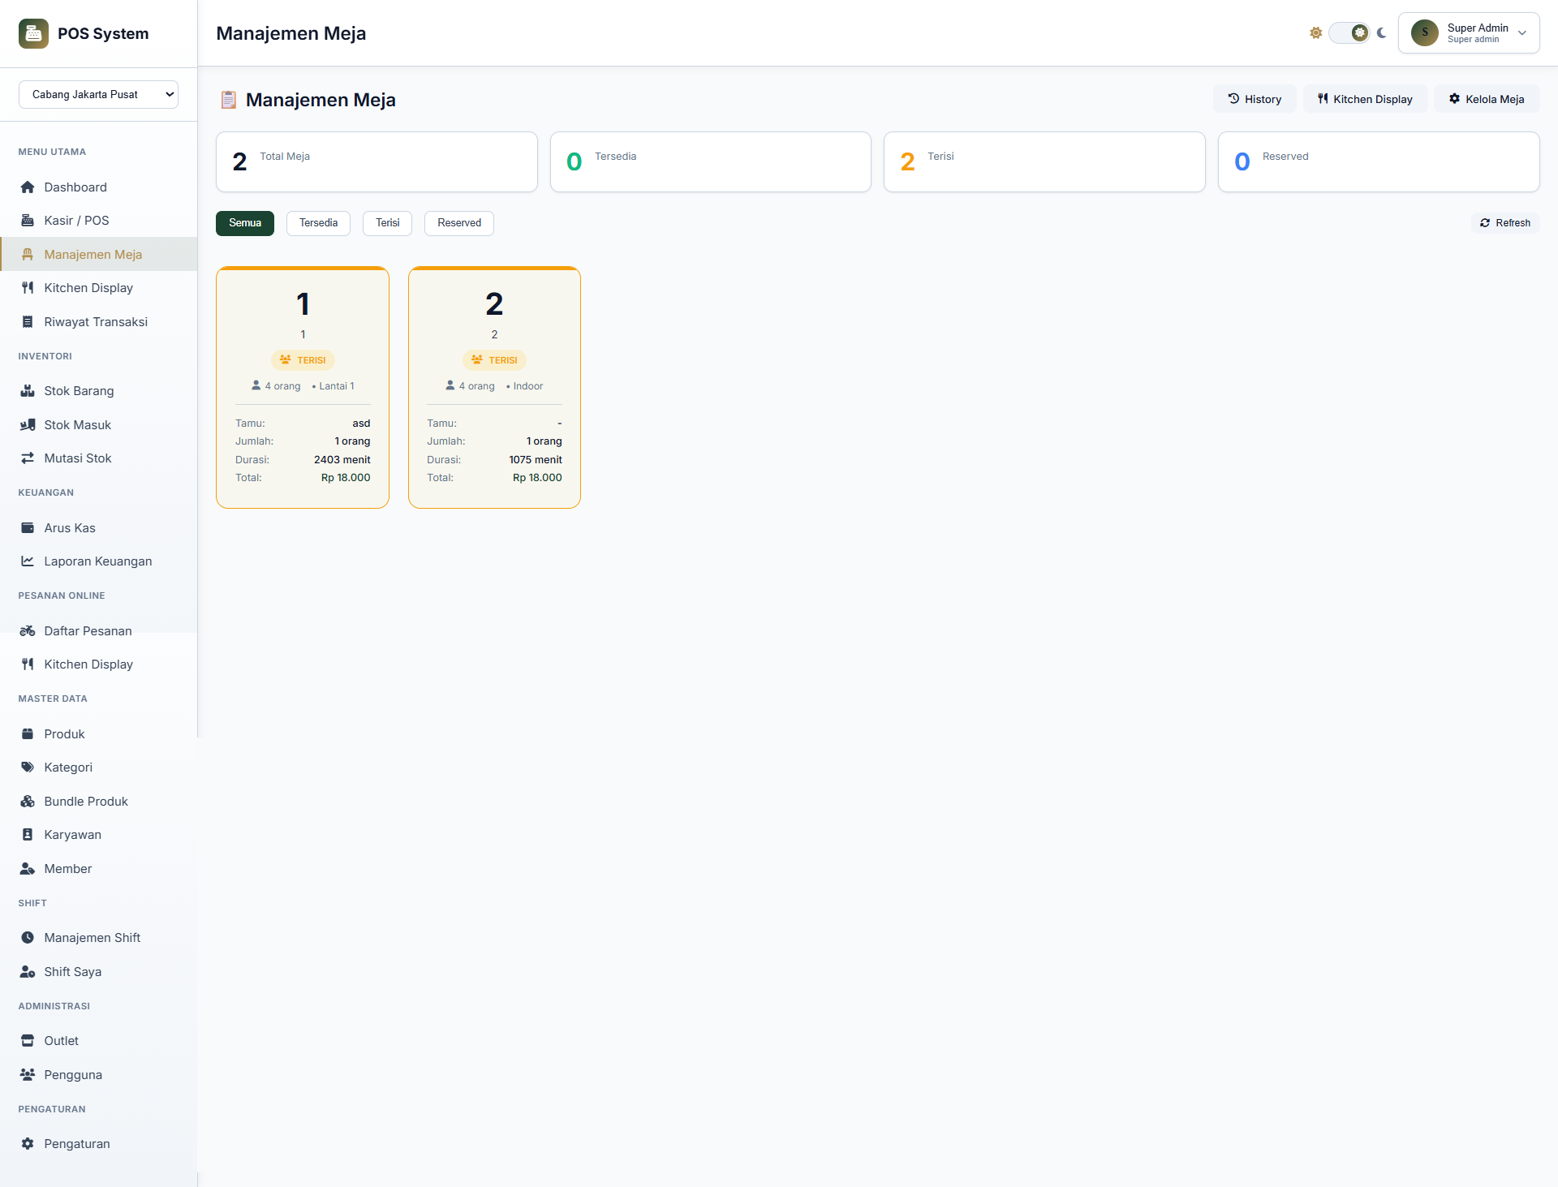The image size is (1558, 1187).
Task: Select Manajemen Meja in the sidebar
Action: (x=93, y=254)
